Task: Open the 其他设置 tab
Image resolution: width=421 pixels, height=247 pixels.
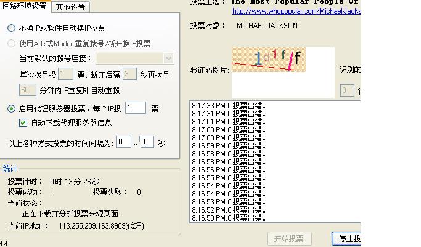Action: pos(71,7)
